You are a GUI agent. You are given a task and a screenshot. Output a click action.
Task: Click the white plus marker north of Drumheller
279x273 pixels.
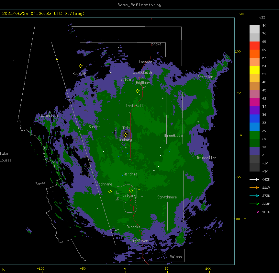click(198, 122)
